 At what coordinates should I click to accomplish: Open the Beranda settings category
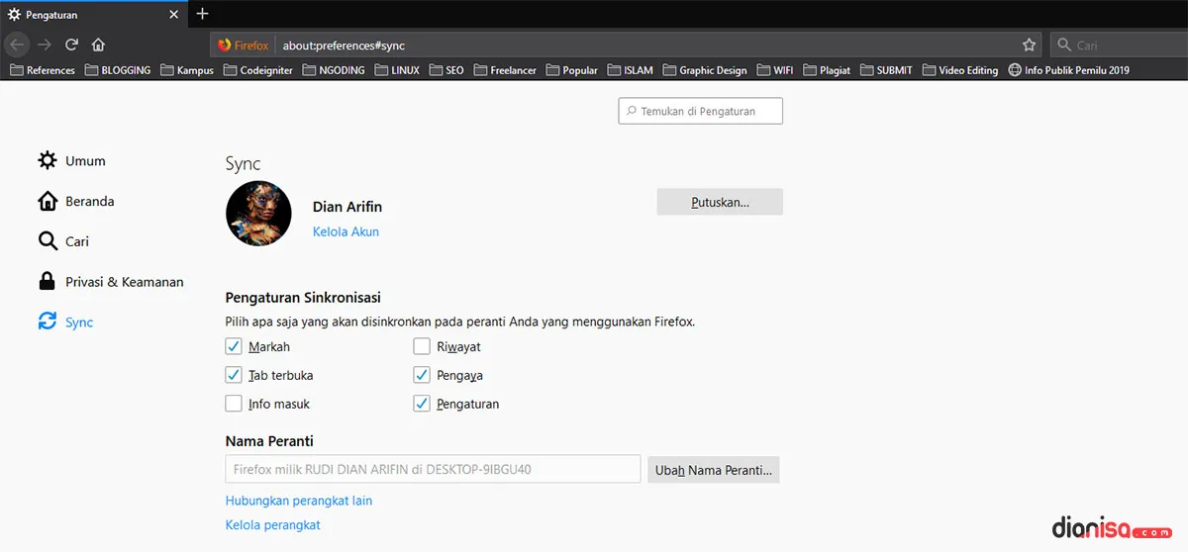click(x=76, y=201)
